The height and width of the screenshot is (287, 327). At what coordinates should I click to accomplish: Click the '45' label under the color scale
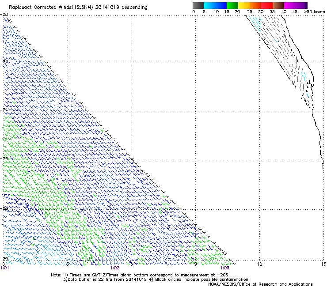click(295, 12)
